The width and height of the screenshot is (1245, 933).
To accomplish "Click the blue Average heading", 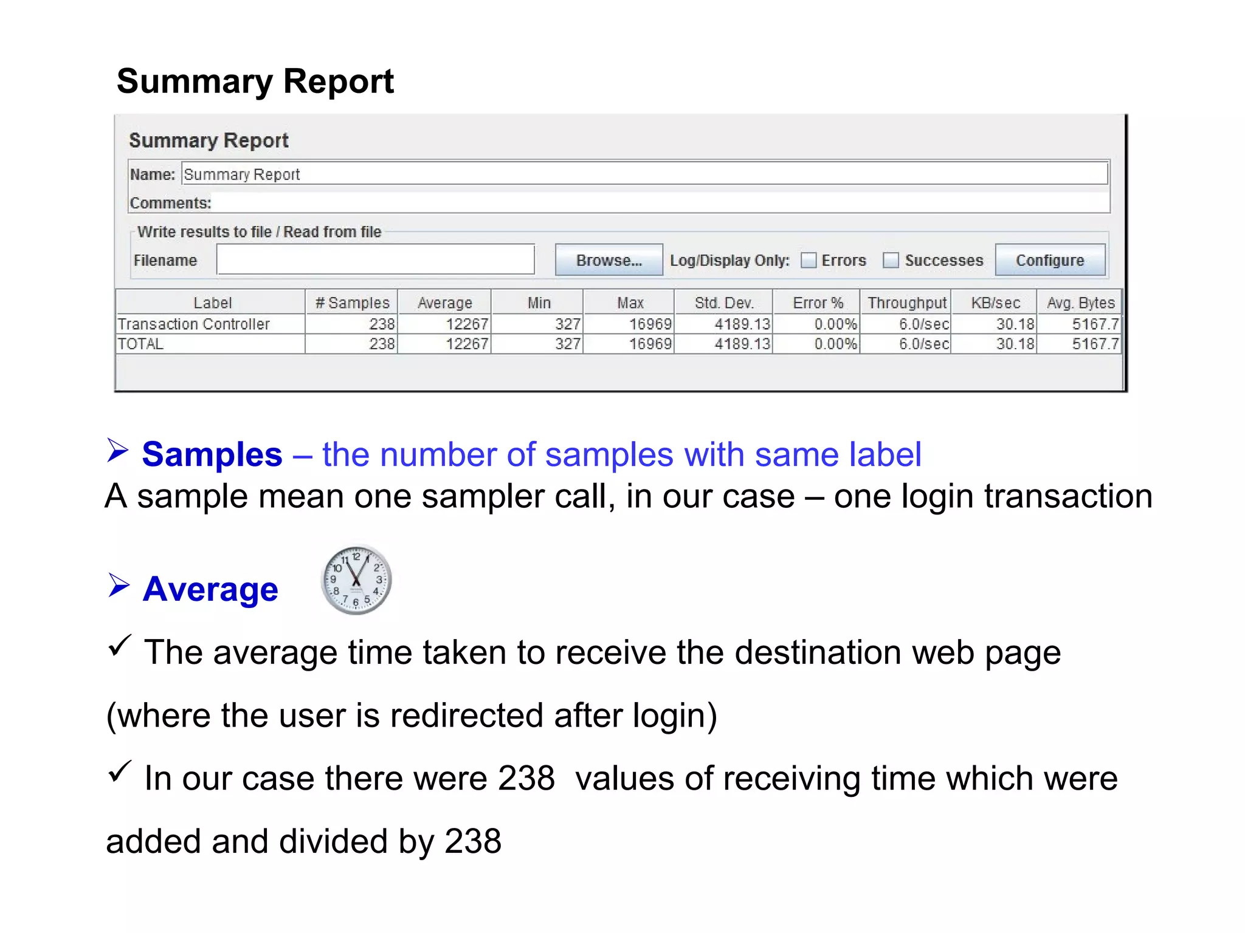I will (x=210, y=589).
